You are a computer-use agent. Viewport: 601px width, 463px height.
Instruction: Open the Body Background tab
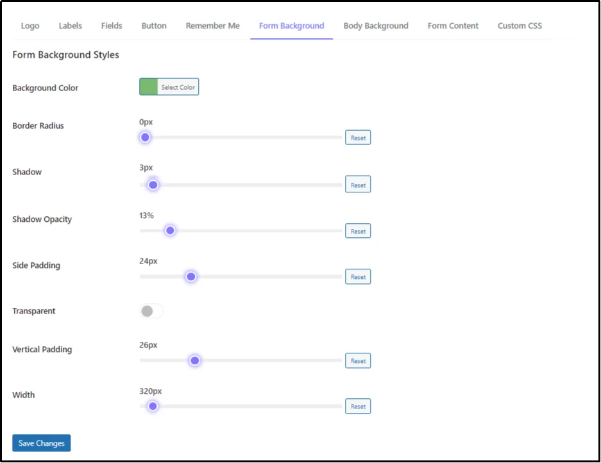[376, 26]
